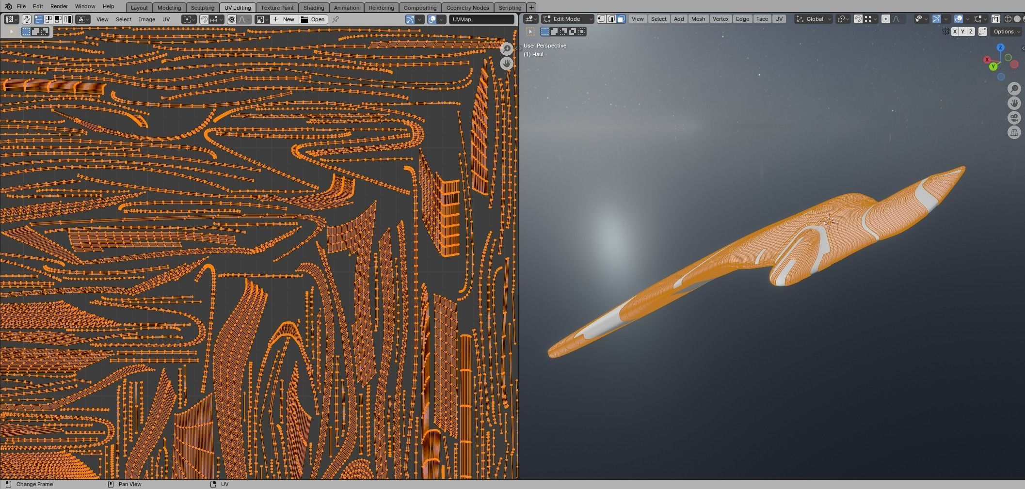Click New image button
The image size is (1025, 489).
284,19
